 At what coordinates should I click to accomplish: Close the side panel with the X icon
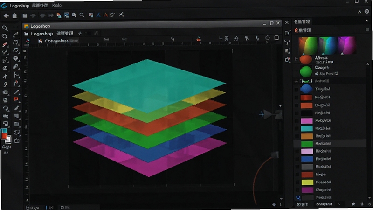287,22
